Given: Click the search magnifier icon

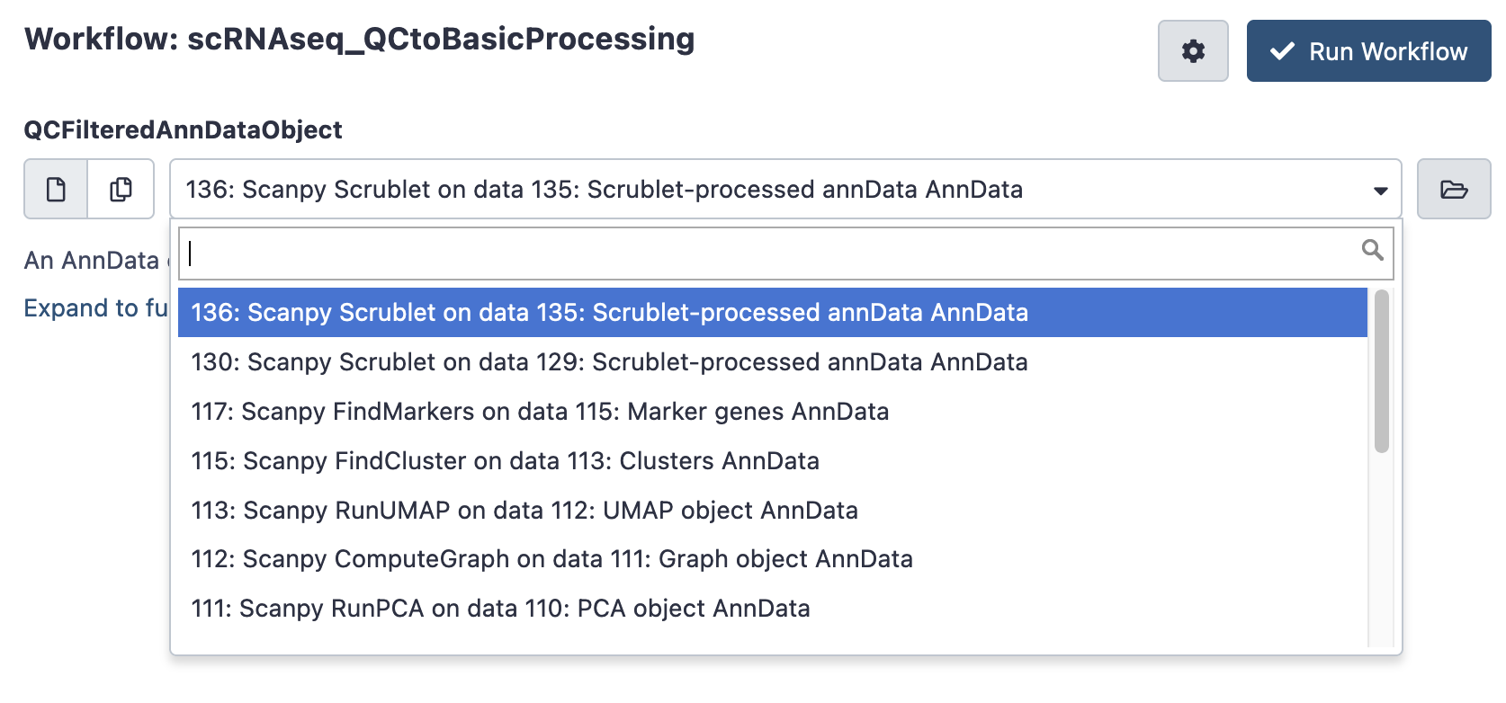Looking at the screenshot, I should (x=1371, y=251).
